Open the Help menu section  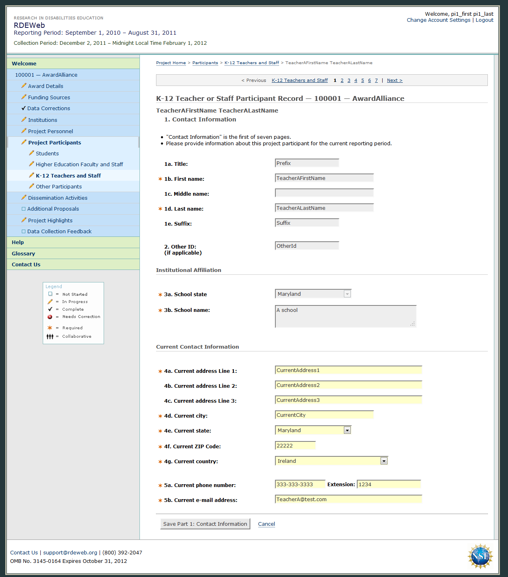[18, 242]
